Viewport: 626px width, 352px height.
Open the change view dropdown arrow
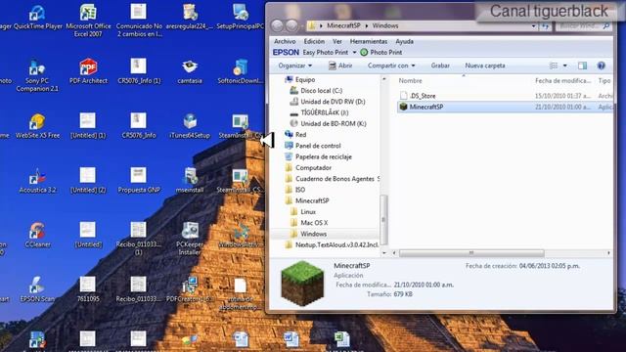click(x=565, y=66)
